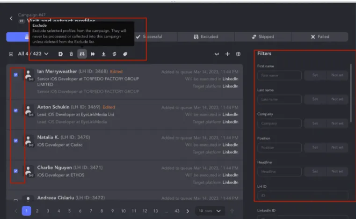The width and height of the screenshot is (356, 219).
Task: Toggle First name 'Set' filter
Action: click(315, 75)
